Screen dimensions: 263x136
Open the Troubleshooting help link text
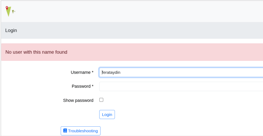pyautogui.click(x=83, y=131)
